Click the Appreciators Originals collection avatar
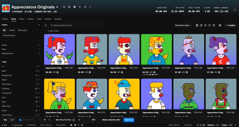The image size is (239, 127). [6, 8]
